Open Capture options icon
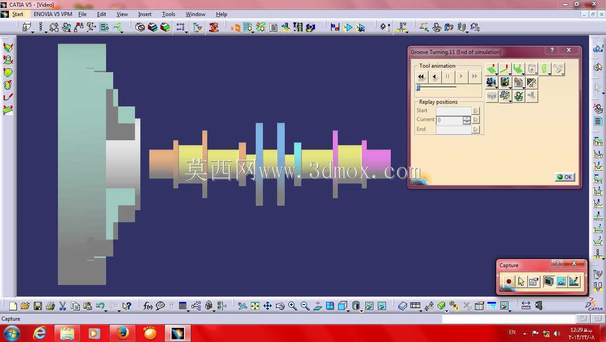 pos(533,281)
